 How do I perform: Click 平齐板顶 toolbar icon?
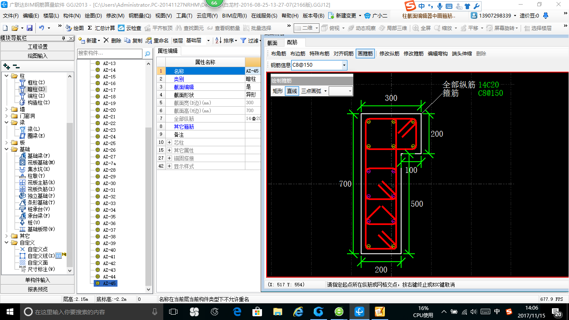[x=158, y=28]
